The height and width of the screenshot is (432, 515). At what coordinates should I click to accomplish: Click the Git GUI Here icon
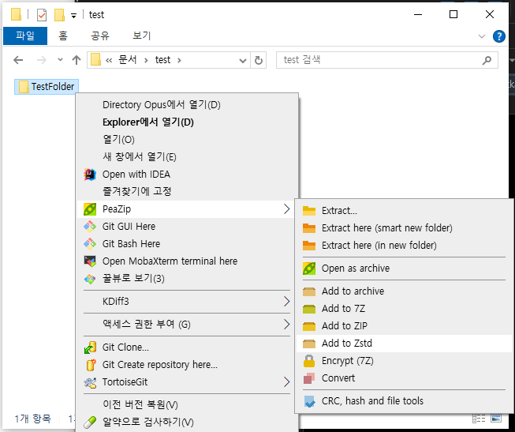pyautogui.click(x=90, y=227)
